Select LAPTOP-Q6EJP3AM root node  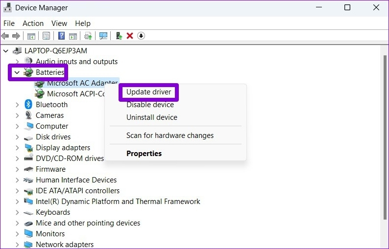point(56,51)
